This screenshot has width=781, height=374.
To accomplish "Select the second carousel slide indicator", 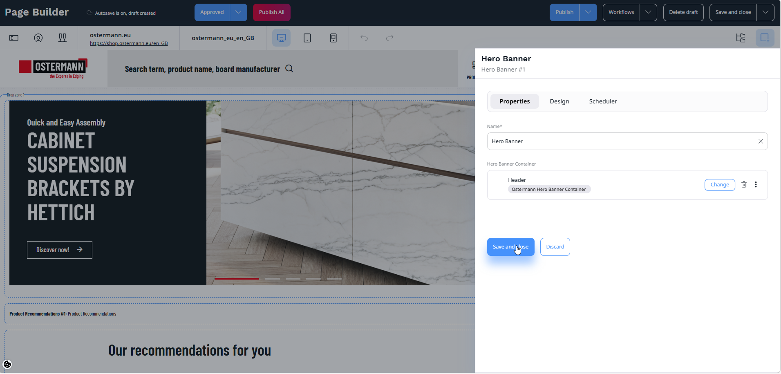I will coord(273,279).
